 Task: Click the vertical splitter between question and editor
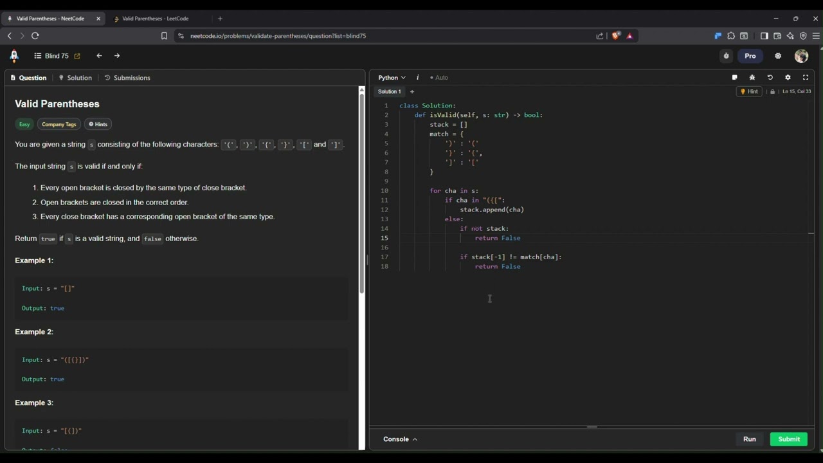click(367, 260)
